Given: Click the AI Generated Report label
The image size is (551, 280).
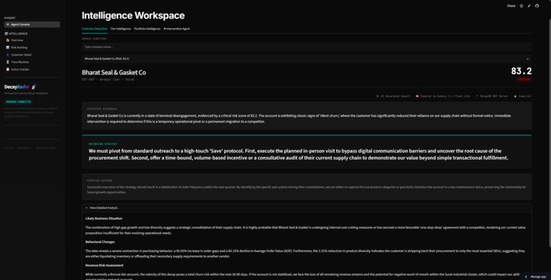Looking at the screenshot, I should 395,96.
